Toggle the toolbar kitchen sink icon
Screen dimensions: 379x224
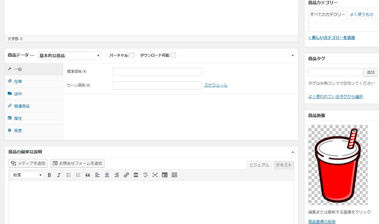(174, 175)
